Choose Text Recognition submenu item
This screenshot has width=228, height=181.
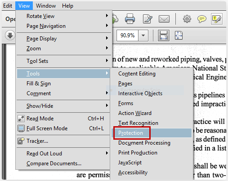click(x=152, y=123)
